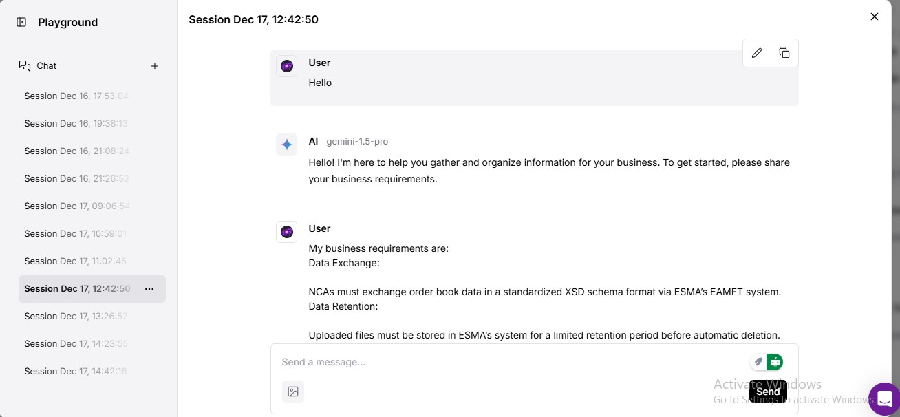Screen dimensions: 900x417
Task: Open options menu for session 12:42:50
Action: [x=149, y=289]
